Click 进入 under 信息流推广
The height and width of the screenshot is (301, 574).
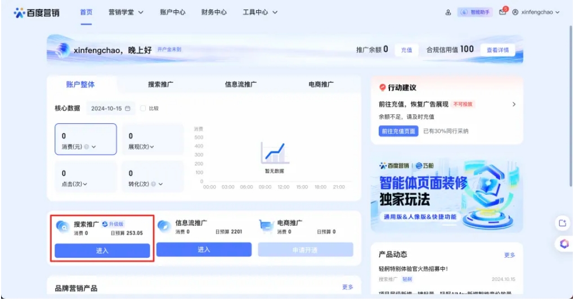[x=204, y=249]
